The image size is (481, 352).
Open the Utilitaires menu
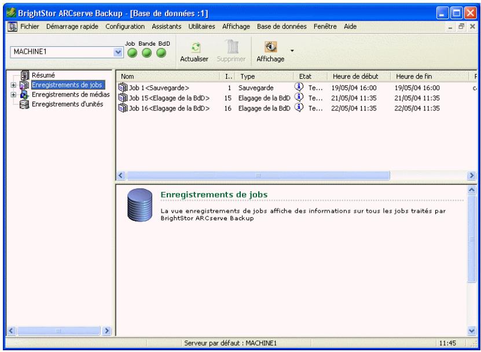click(x=201, y=27)
